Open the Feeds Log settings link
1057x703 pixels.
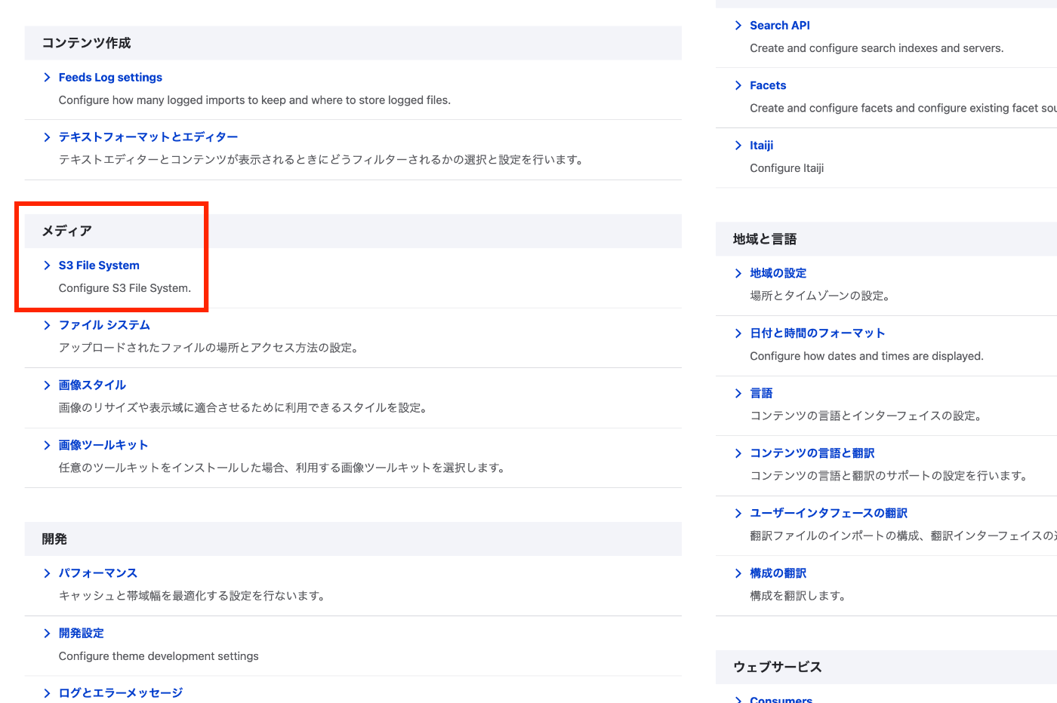(110, 77)
